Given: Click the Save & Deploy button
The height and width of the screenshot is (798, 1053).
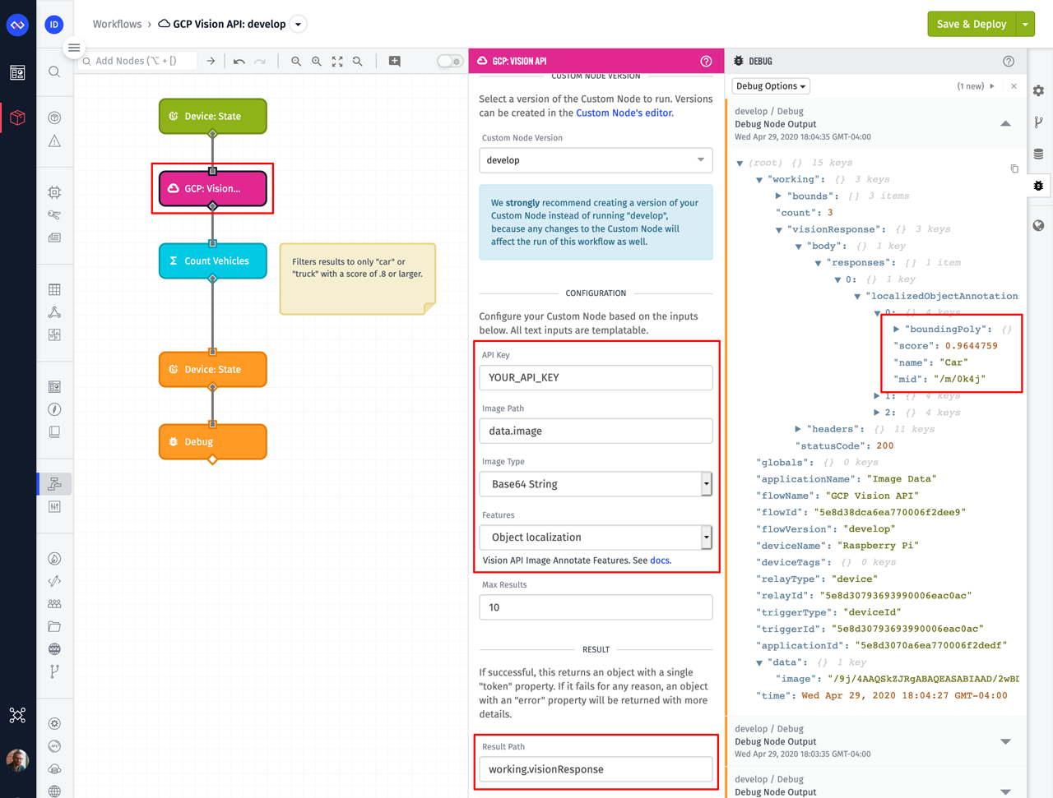Looking at the screenshot, I should tap(971, 25).
